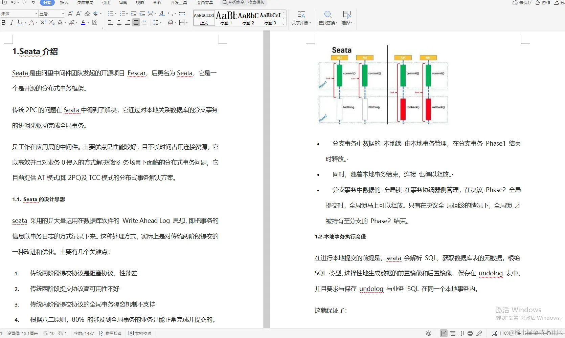Run 文档校对 from the status bar
565x338 pixels.
tap(140, 333)
